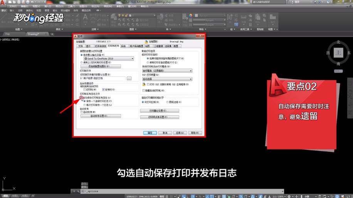Screen dimensions: 353x198
Task: Expand the 绘图 ribbon panel
Action: point(18,29)
